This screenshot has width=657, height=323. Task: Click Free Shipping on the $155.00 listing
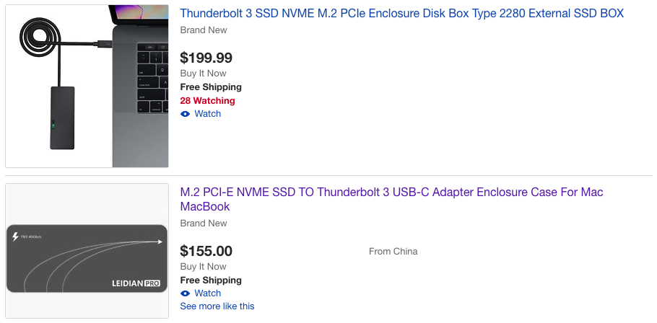click(x=211, y=280)
